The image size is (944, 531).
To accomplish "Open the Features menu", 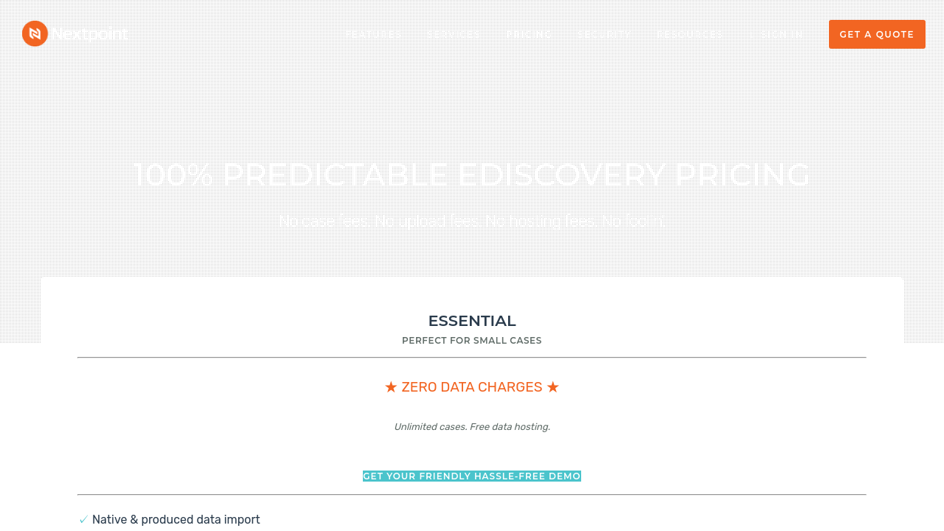I will (373, 35).
